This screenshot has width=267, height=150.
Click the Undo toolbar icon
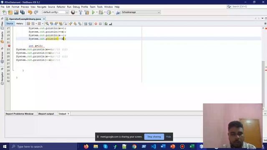coord(30,12)
